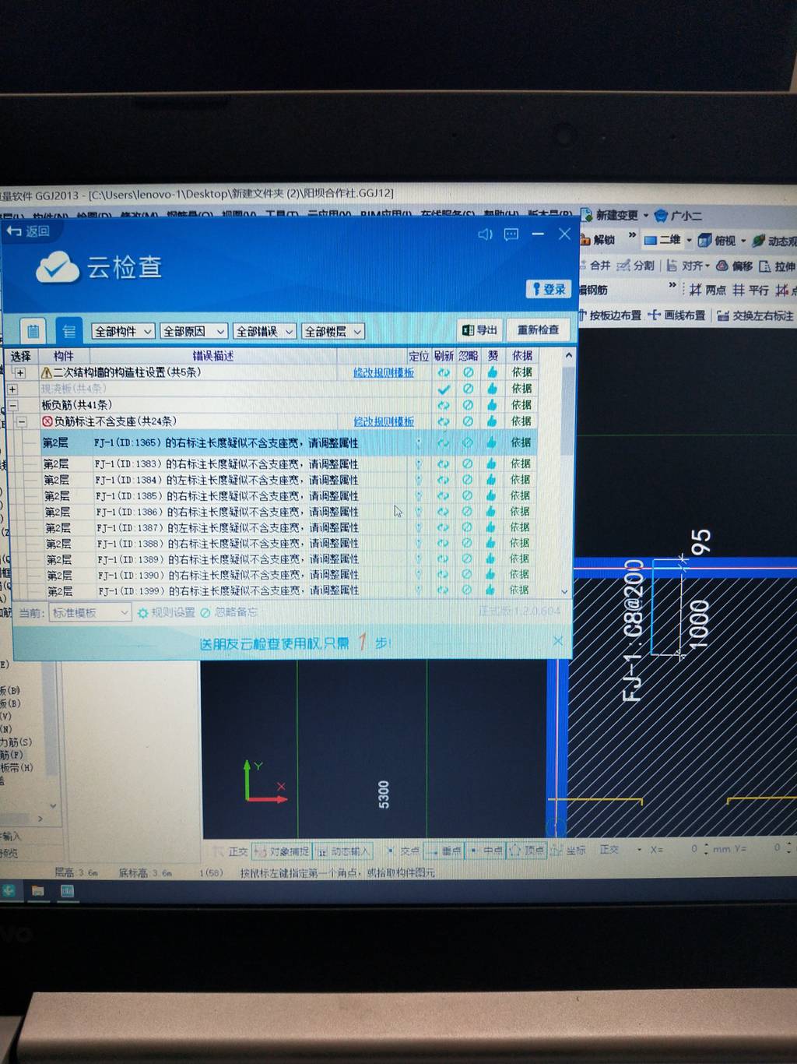Toggle 中点 midpoint snap

point(486,851)
